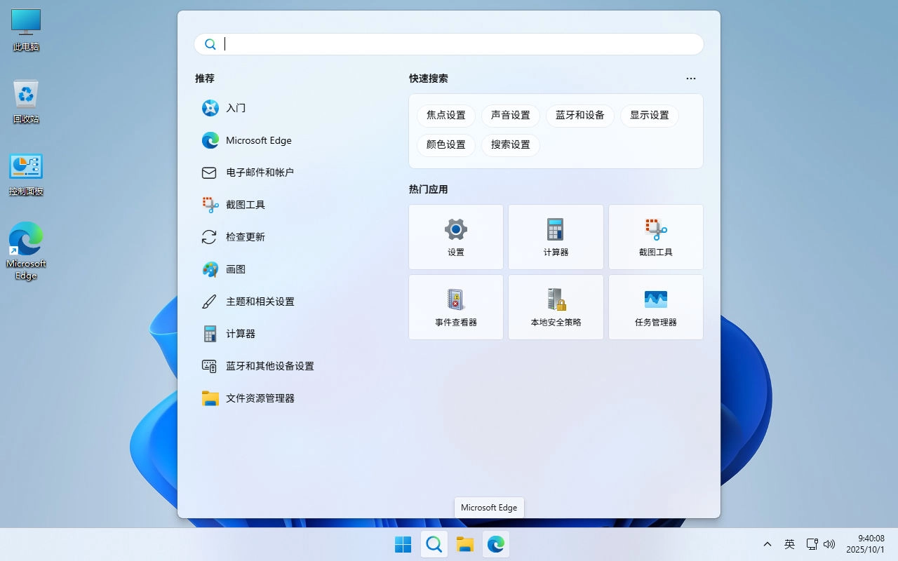
Task: Open the 快速搜索 more options menu
Action: [690, 79]
